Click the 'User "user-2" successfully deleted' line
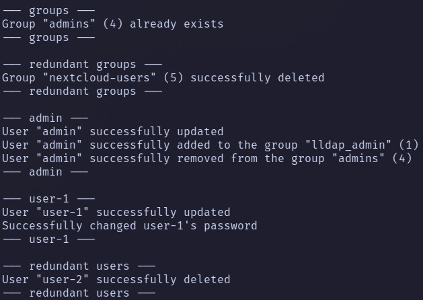This screenshot has width=423, height=300. [x=116, y=279]
